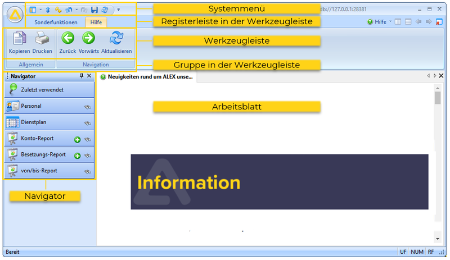
Task: Click the vertical scrollbar thumb of worksheet
Action: coord(438,99)
